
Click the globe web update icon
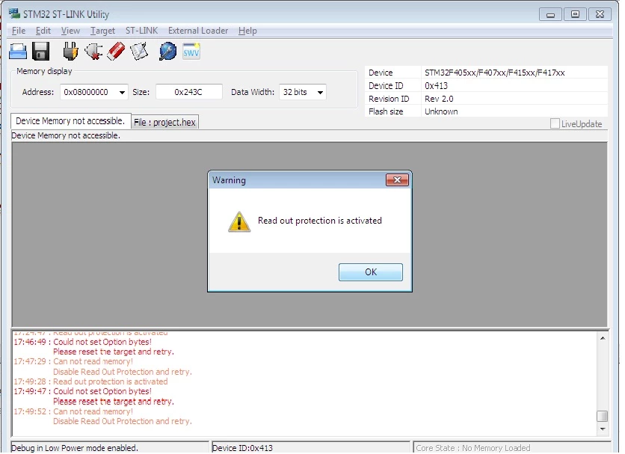tap(167, 52)
